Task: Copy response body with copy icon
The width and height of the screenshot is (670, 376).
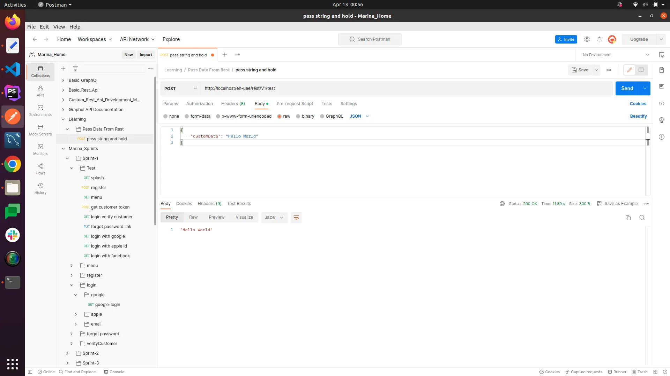Action: [628, 218]
